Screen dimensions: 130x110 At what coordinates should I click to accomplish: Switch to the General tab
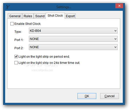point(15,16)
